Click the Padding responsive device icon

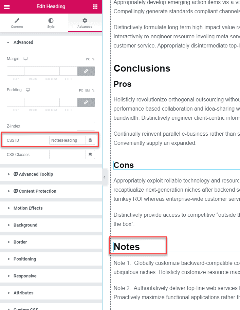coord(28,90)
